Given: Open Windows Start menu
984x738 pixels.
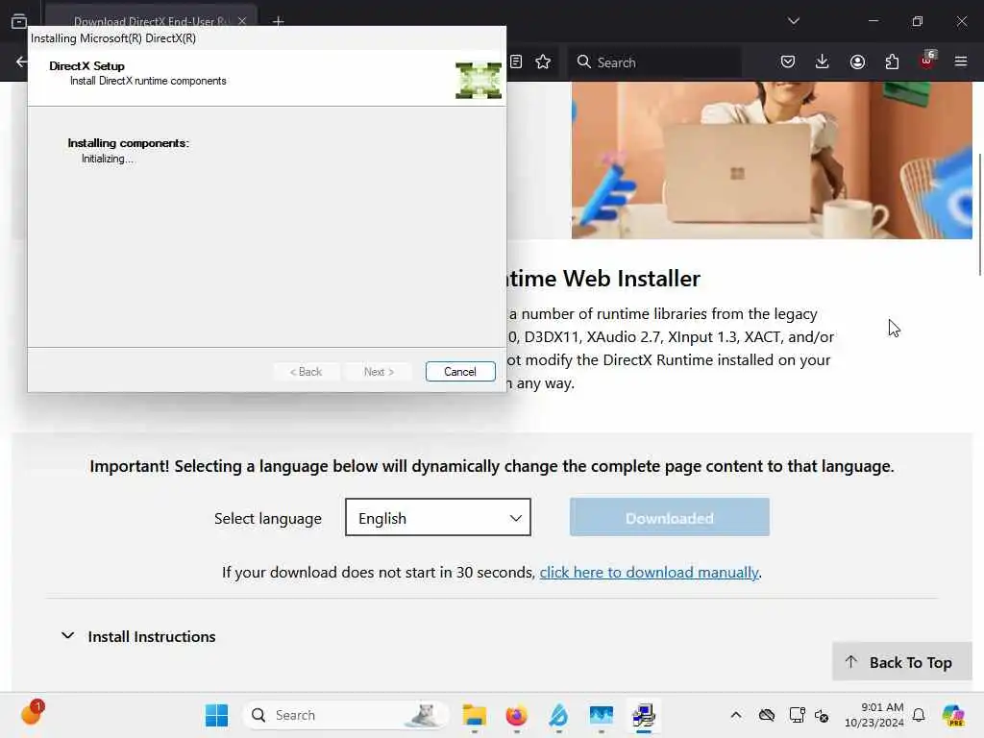Looking at the screenshot, I should pos(216,715).
